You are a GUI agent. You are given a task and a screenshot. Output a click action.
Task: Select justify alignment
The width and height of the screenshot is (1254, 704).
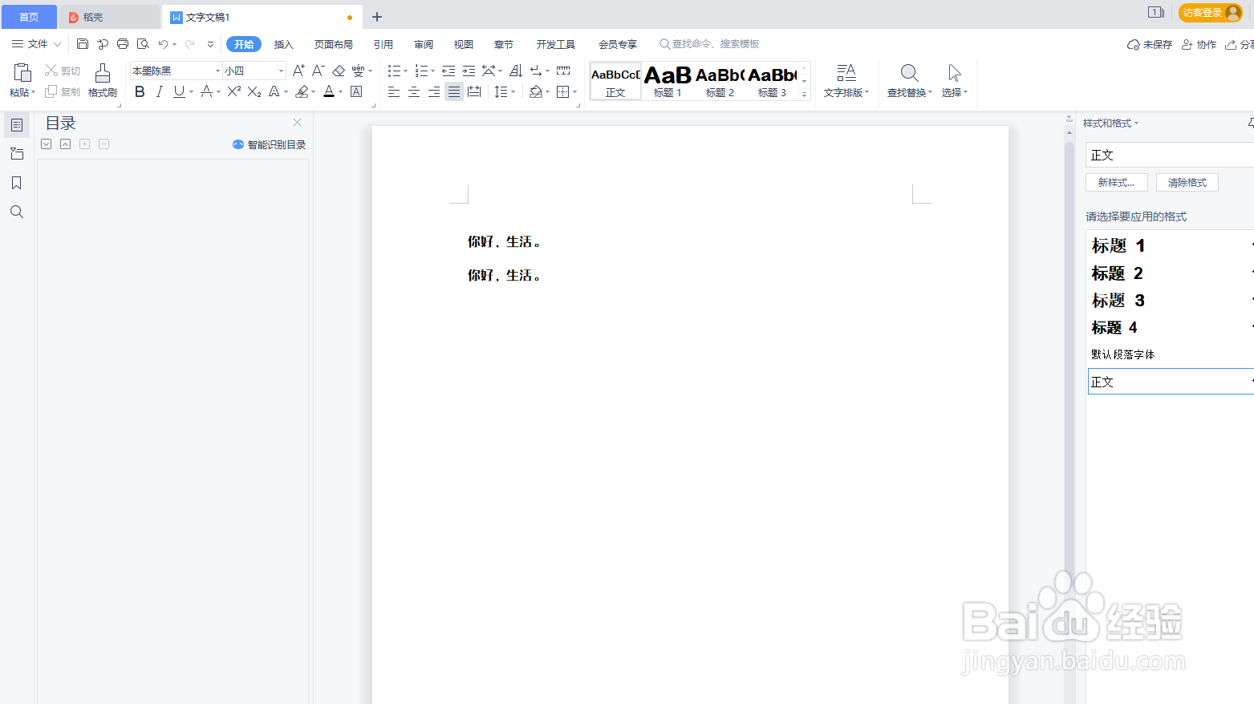[454, 92]
